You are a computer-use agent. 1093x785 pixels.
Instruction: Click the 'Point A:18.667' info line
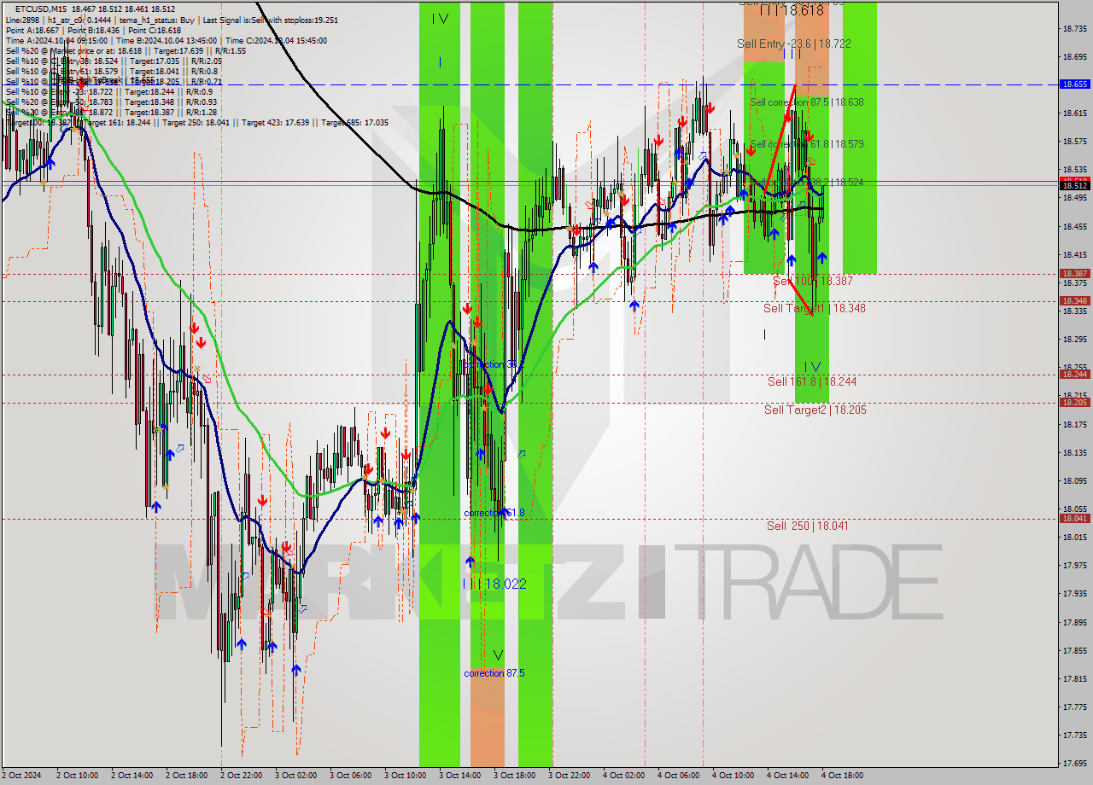point(32,30)
